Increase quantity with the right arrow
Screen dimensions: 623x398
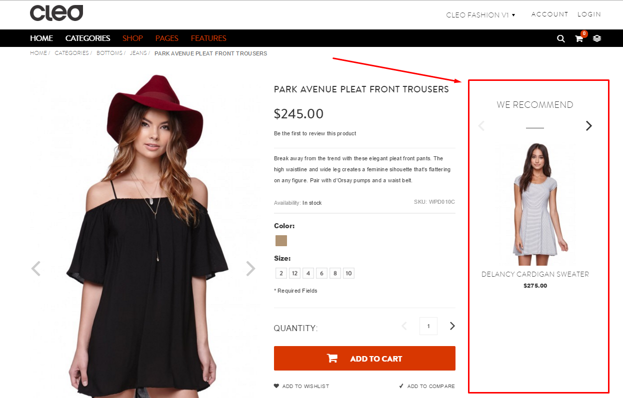click(x=452, y=326)
